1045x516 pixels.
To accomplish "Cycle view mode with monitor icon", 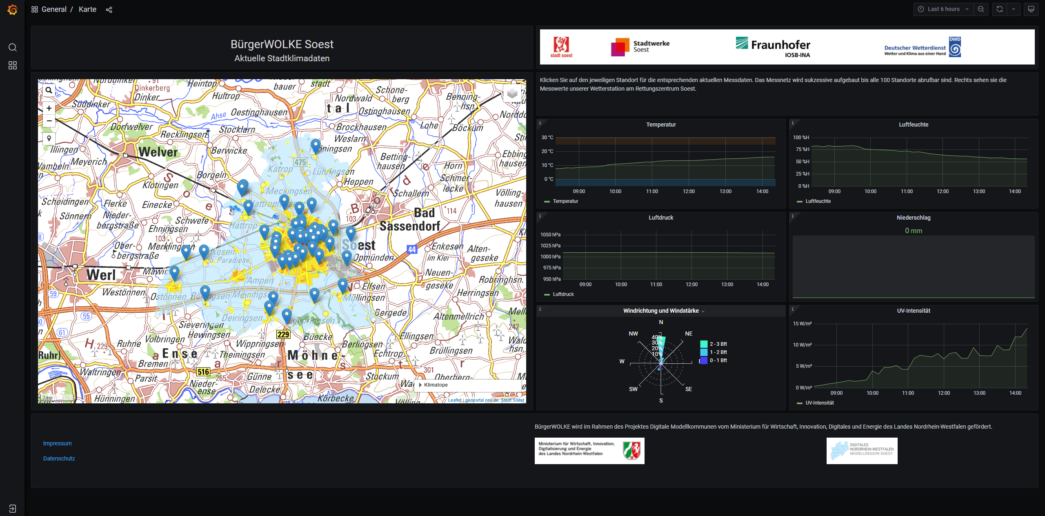I will (1031, 9).
